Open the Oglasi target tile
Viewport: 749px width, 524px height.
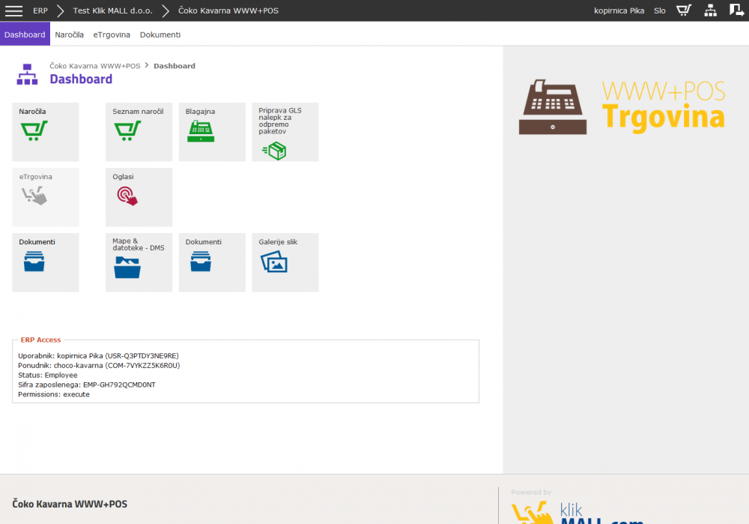(x=139, y=197)
